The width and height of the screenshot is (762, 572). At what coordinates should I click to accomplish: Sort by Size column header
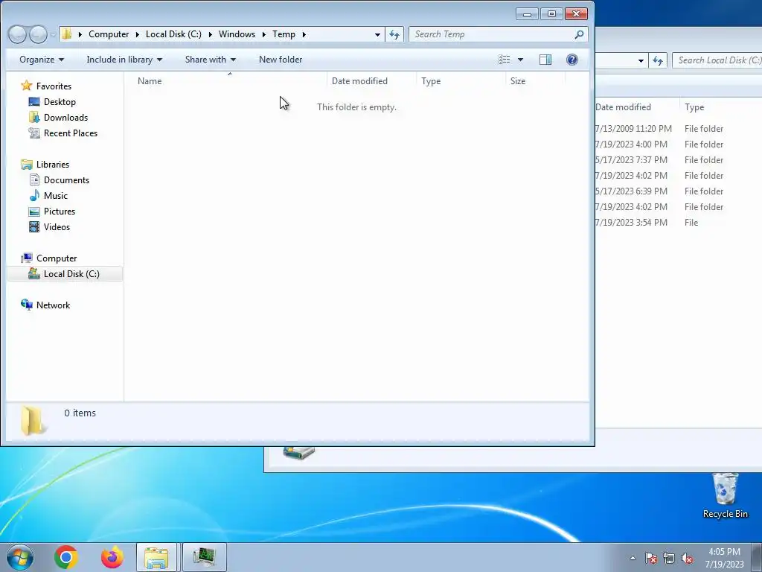tap(536, 81)
